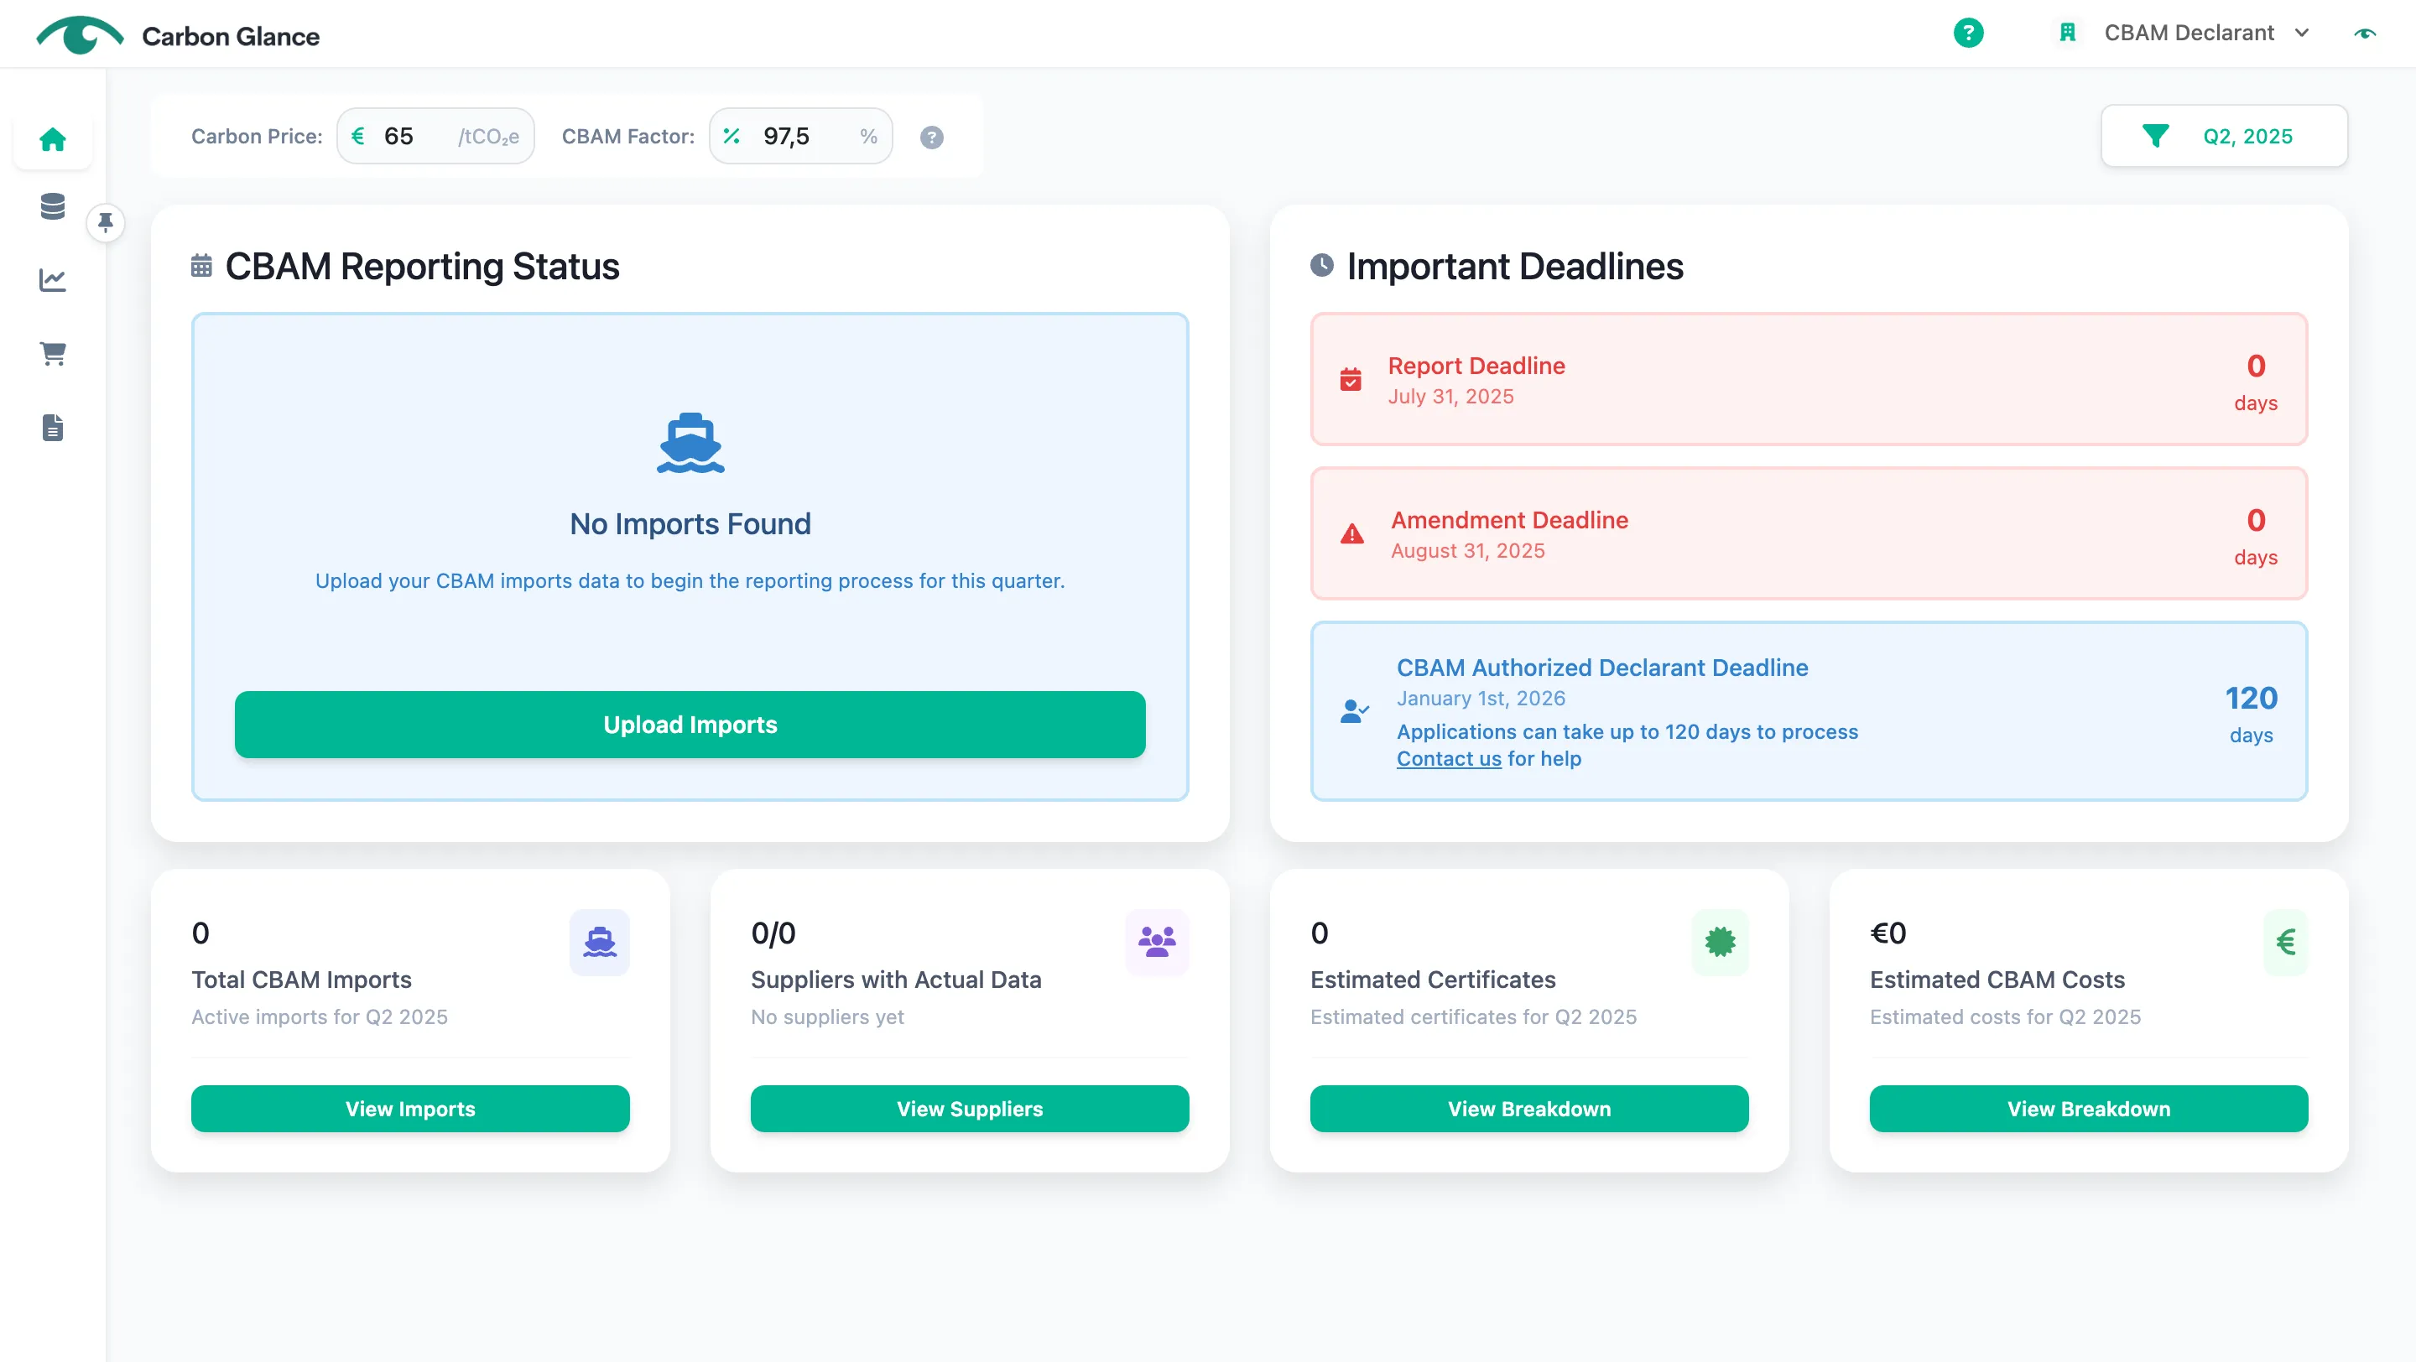The height and width of the screenshot is (1362, 2416).
Task: Click the calendar icon on Report Deadline
Action: pos(1351,380)
